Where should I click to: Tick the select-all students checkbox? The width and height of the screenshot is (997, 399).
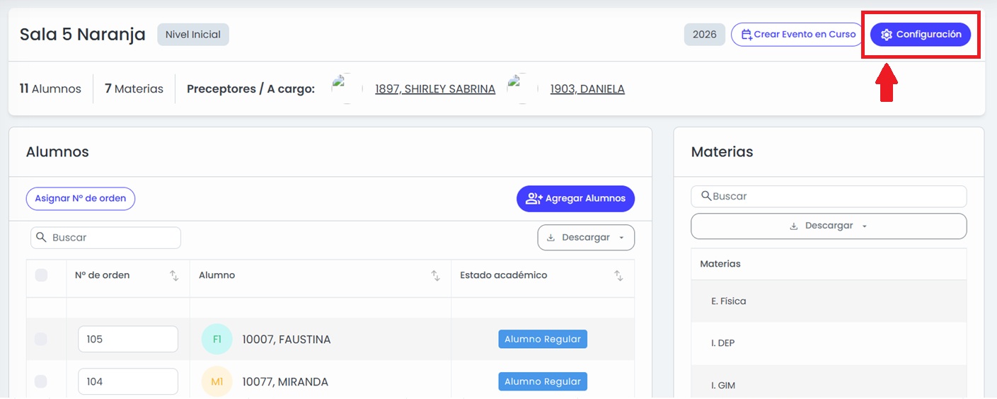coord(41,275)
